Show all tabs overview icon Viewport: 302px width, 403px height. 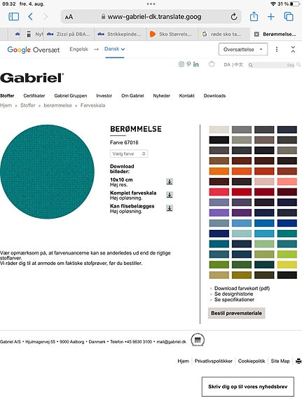coord(289,17)
